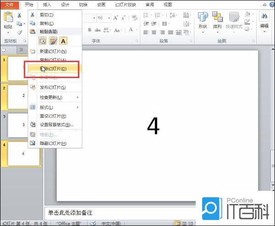The width and height of the screenshot is (275, 226).
Task: Click notes area to add notes
Action: pyautogui.click(x=120, y=213)
